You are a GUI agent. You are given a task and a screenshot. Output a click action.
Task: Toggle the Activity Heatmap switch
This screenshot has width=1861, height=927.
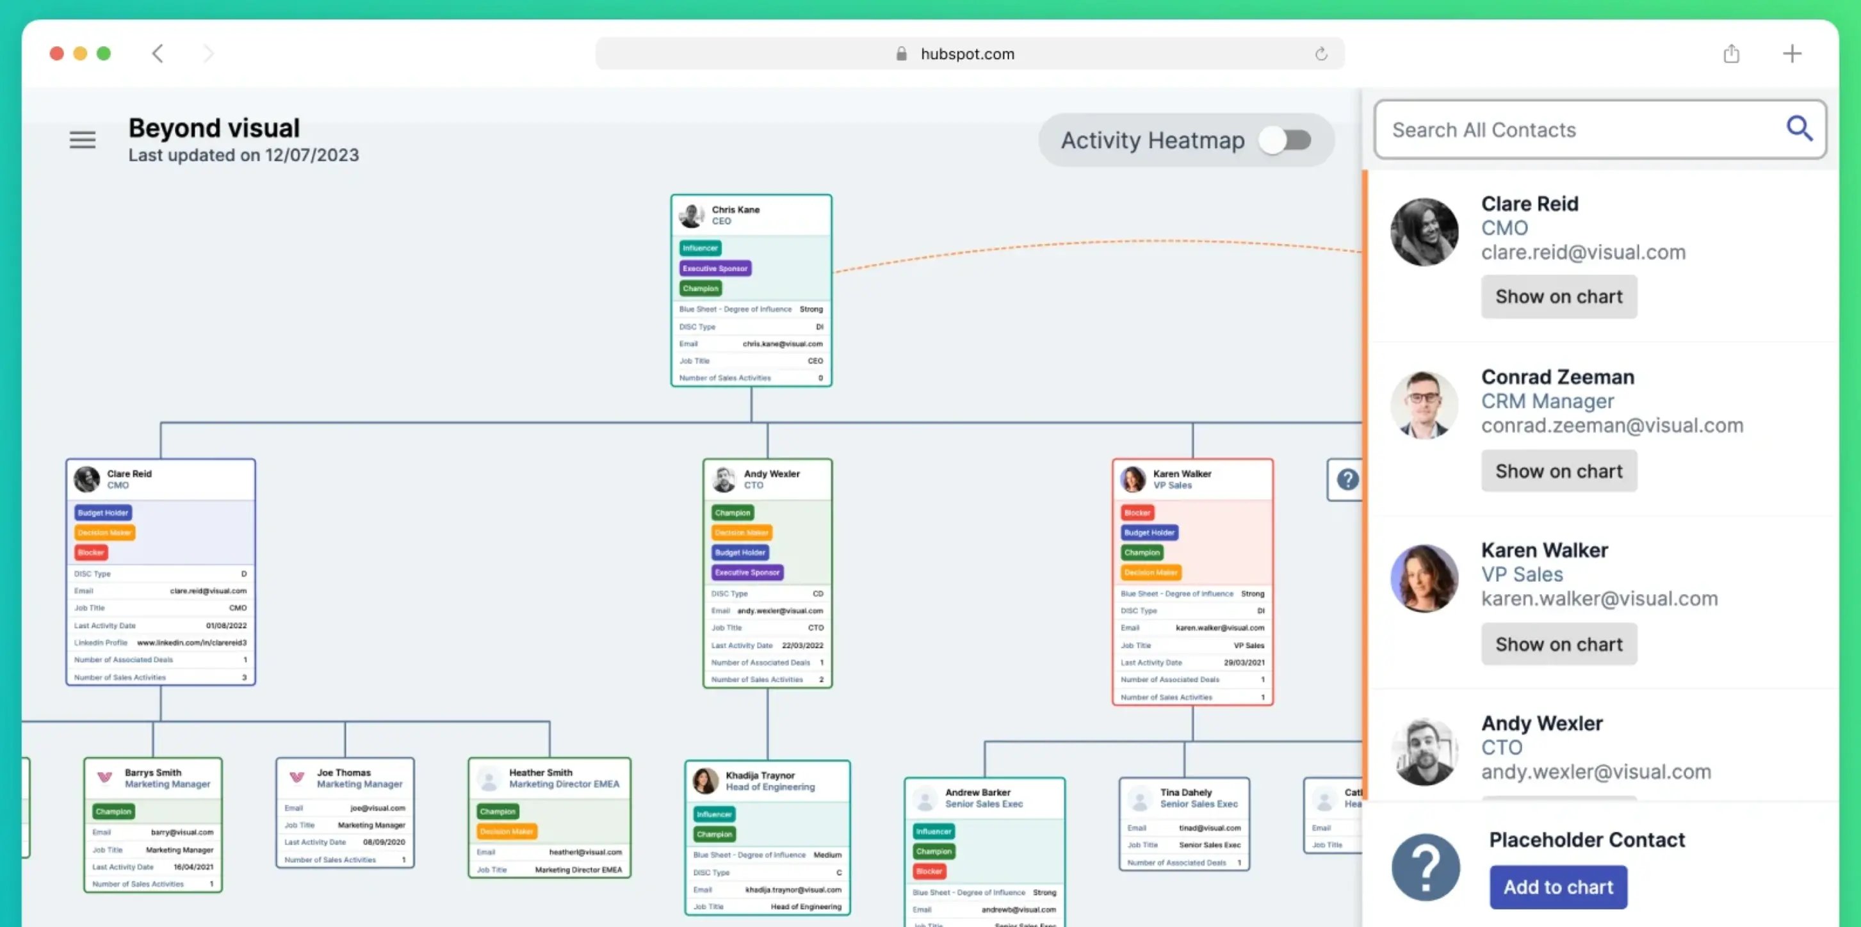click(1285, 140)
